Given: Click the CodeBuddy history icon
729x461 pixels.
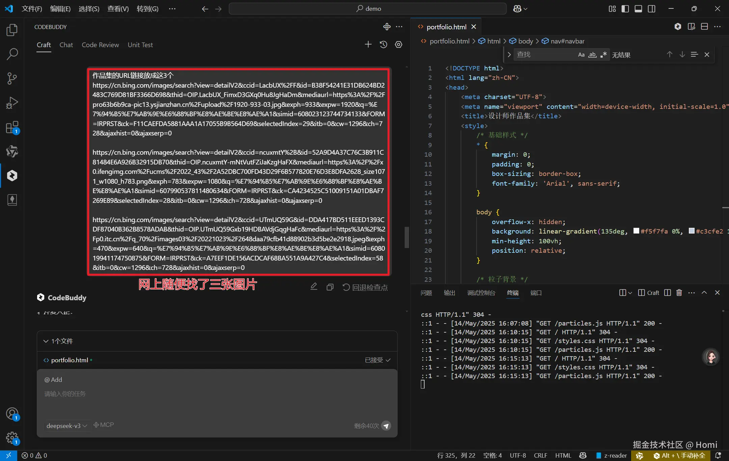Looking at the screenshot, I should coord(383,44).
